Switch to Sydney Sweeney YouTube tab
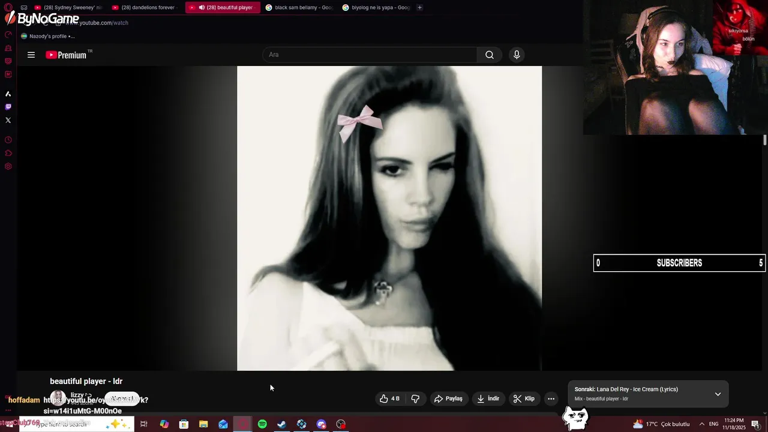The height and width of the screenshot is (432, 768). tap(68, 7)
